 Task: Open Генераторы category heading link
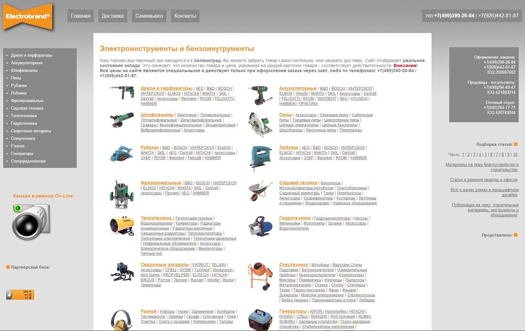click(x=293, y=311)
